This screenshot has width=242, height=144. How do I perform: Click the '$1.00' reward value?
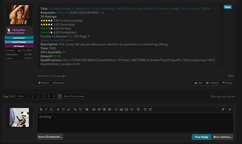[x=57, y=56]
